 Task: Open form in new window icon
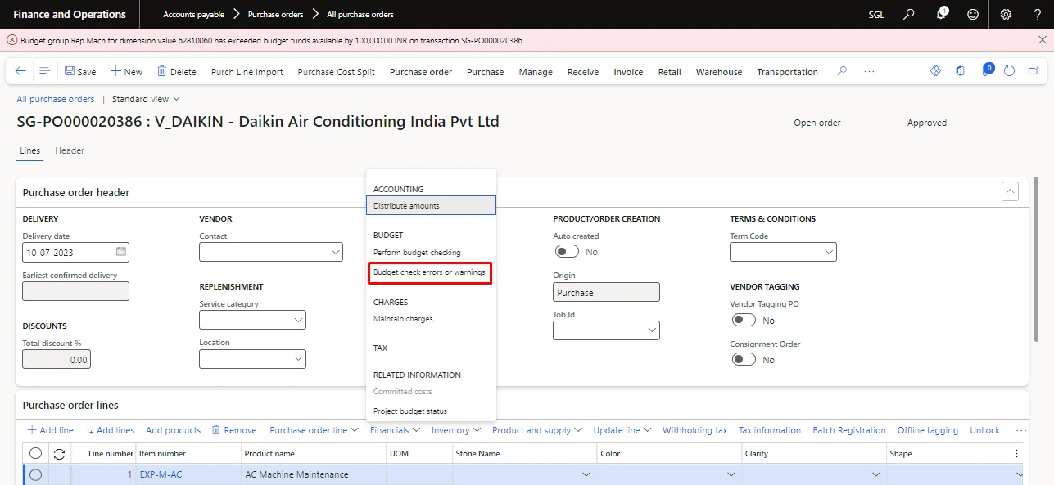click(1034, 72)
